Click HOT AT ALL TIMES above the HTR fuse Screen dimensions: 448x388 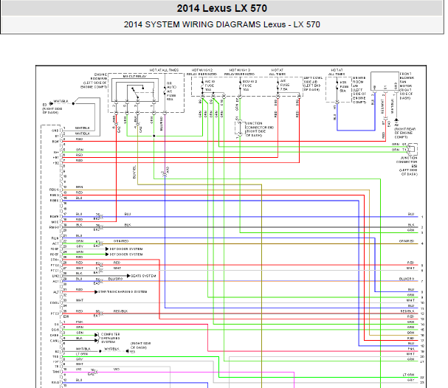pos(337,72)
